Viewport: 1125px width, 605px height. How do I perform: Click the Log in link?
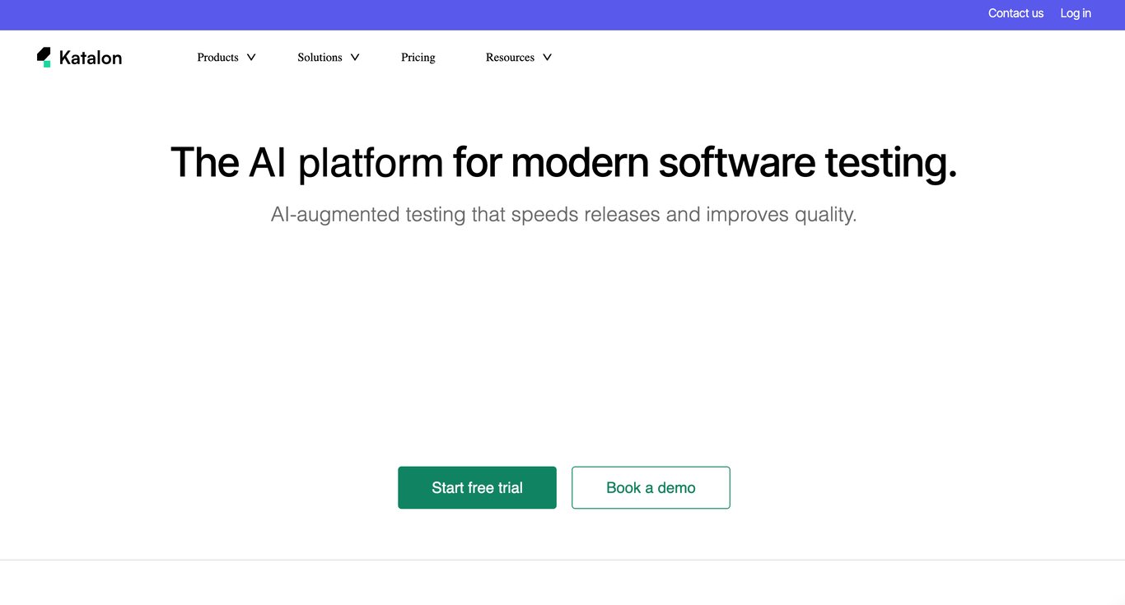point(1076,13)
